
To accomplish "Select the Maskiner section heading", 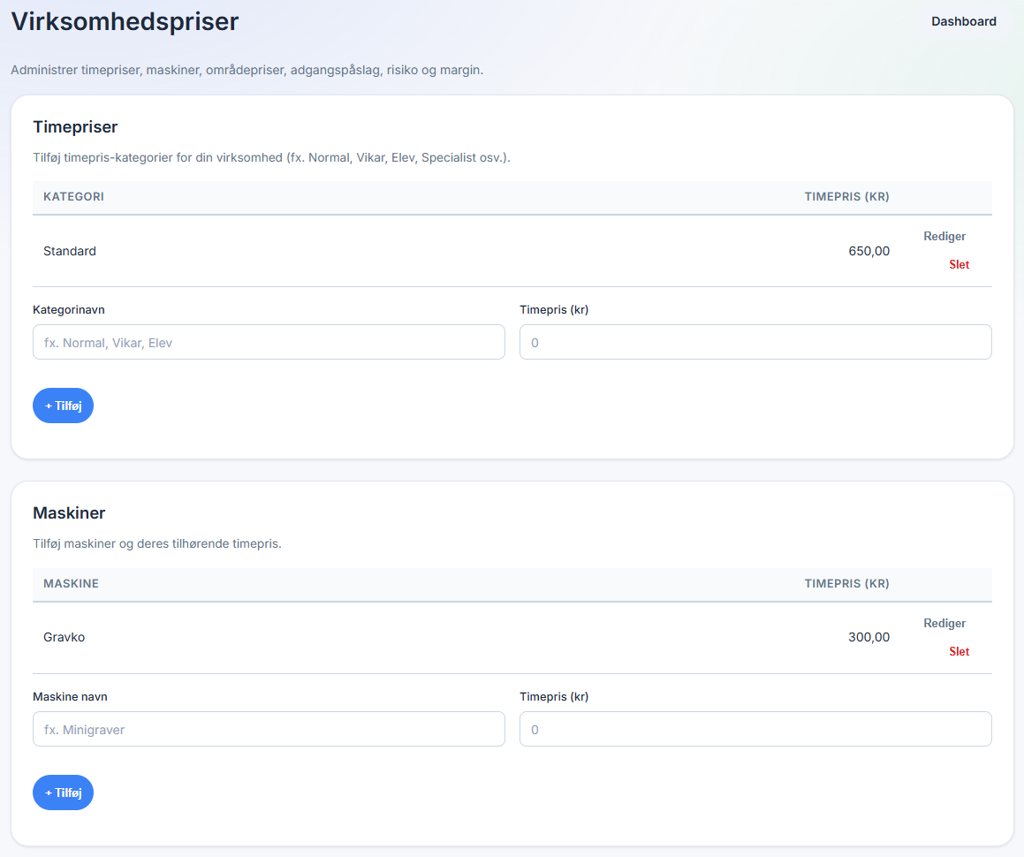I will 69,512.
